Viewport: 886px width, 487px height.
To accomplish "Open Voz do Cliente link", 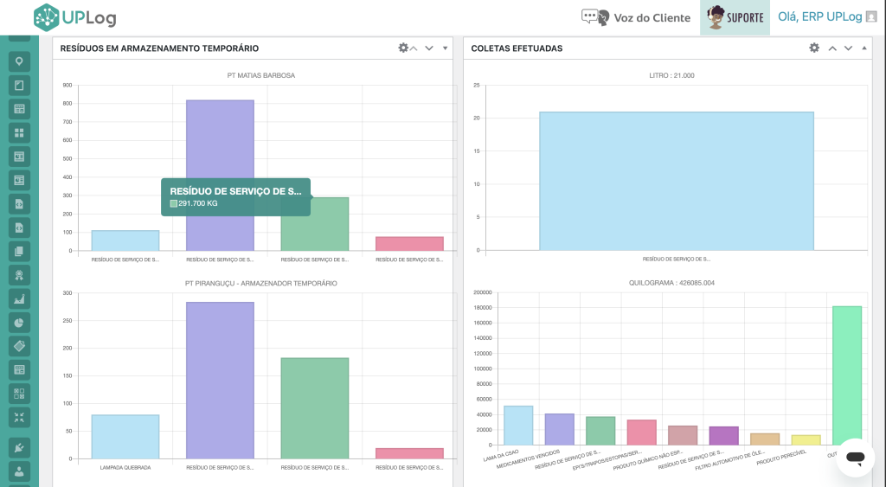I will coord(636,17).
